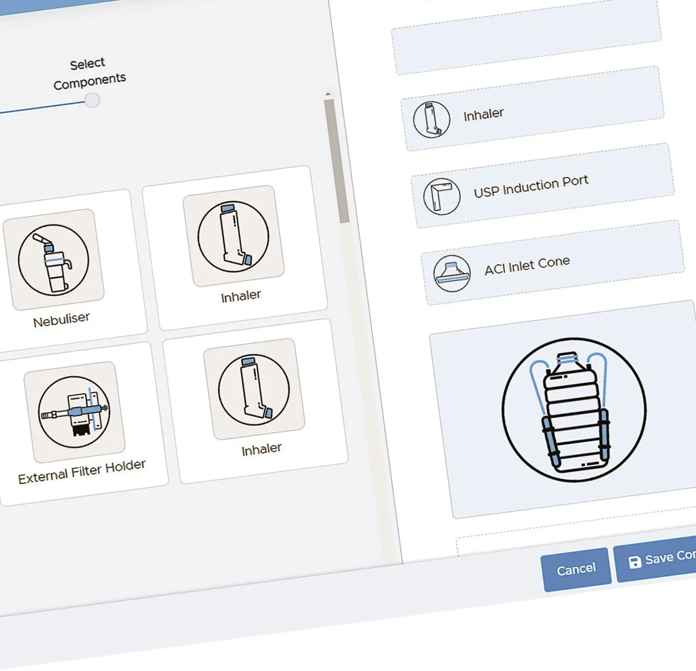Click the floppy disk save icon

tap(635, 561)
